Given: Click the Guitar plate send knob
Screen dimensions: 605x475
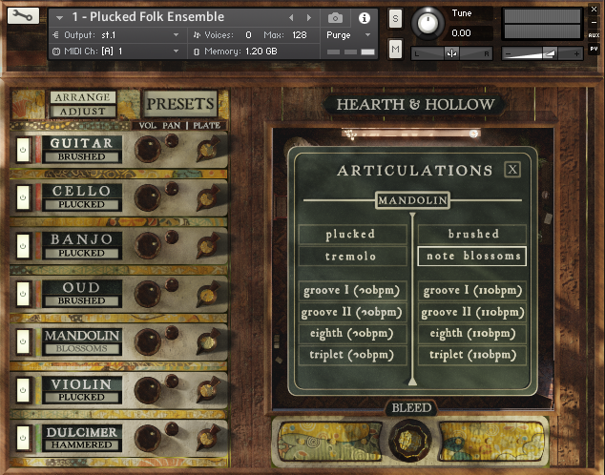Looking at the screenshot, I should (208, 149).
